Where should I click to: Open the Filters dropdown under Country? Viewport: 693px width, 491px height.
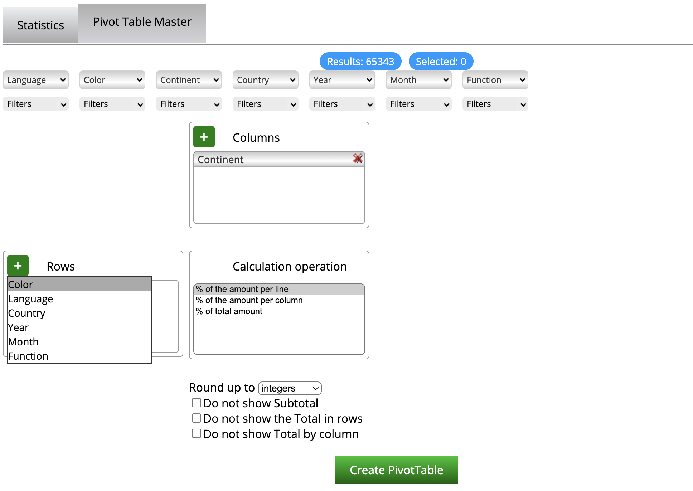(x=266, y=104)
